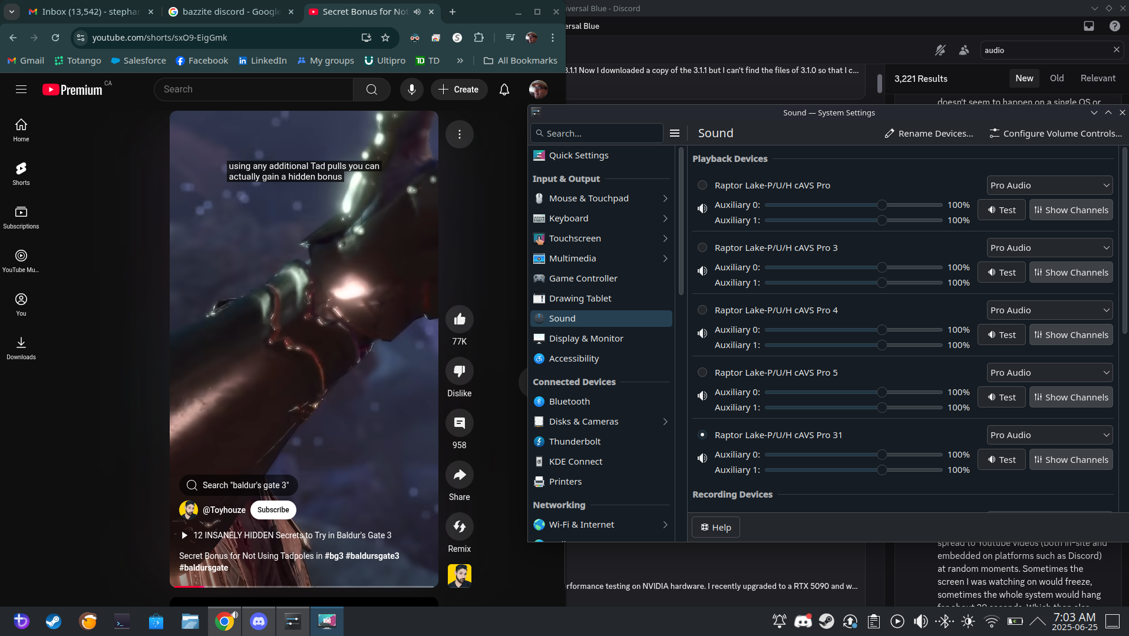Reload the YouTube page in Chrome
The image size is (1129, 636).
[x=55, y=38]
